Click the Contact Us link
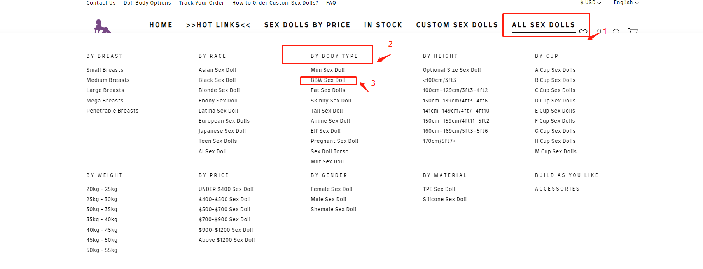Screen dimensions: 703x269 [x=101, y=3]
